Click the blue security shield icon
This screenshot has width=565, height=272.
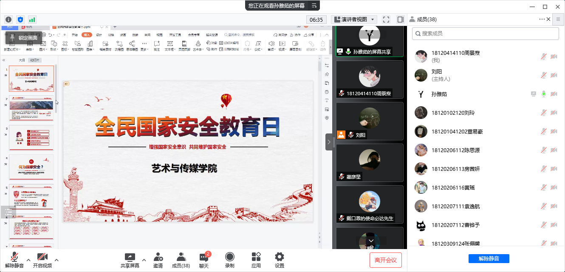point(20,20)
